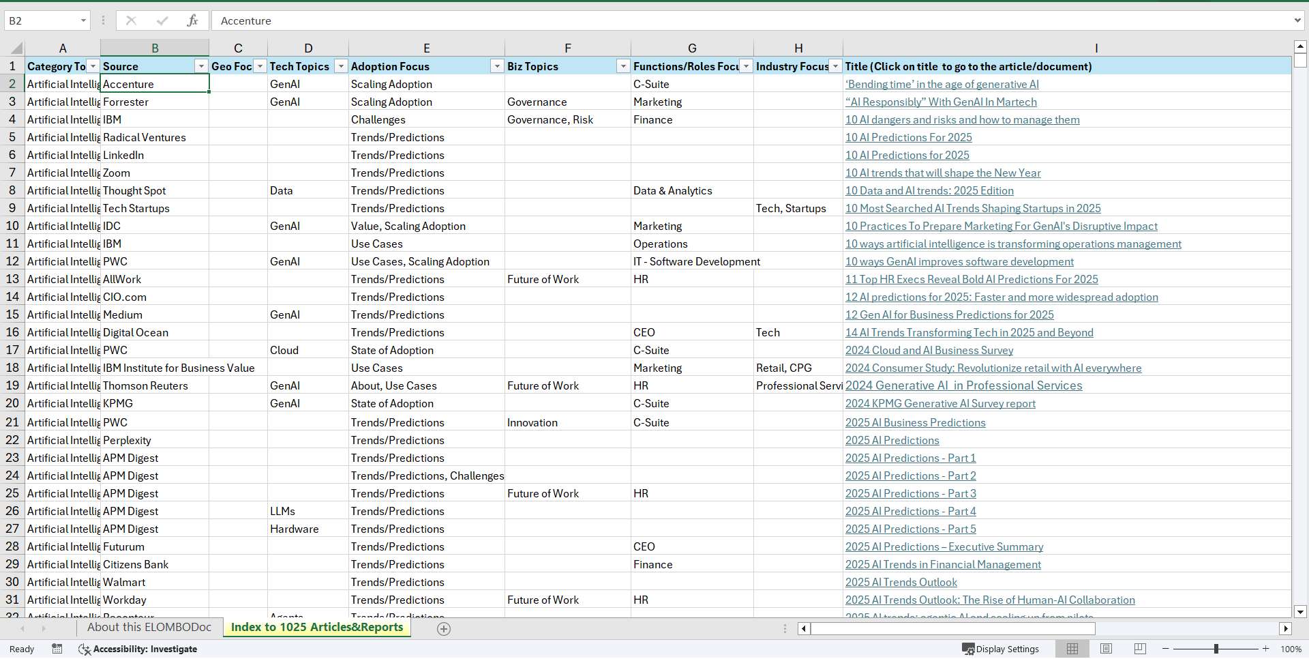Switch to Page Layout view
This screenshot has width=1309, height=659.
(1106, 649)
